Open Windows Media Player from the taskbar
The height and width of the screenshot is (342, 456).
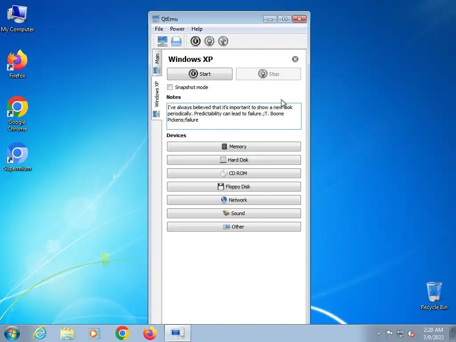coord(94,333)
